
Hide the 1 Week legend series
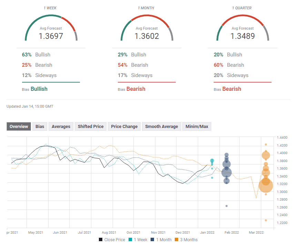(x=140, y=239)
